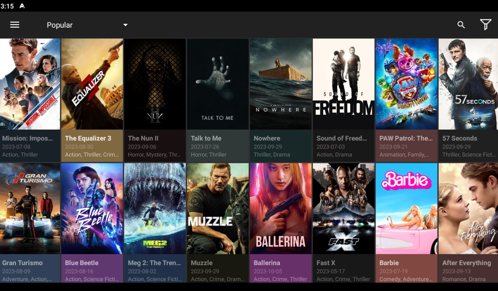Click the 'Talk to Me' title text
The image size is (498, 291).
(206, 138)
